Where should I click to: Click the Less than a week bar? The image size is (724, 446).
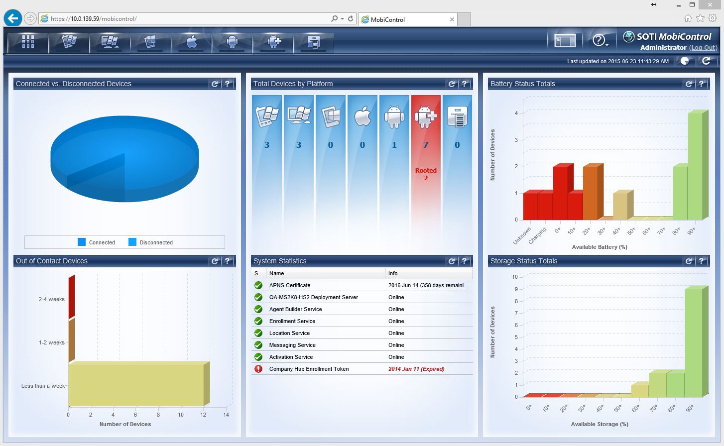point(138,384)
